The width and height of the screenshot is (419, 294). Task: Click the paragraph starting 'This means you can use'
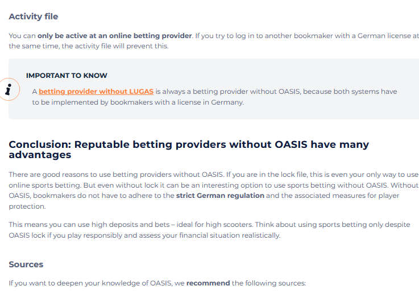click(x=209, y=230)
